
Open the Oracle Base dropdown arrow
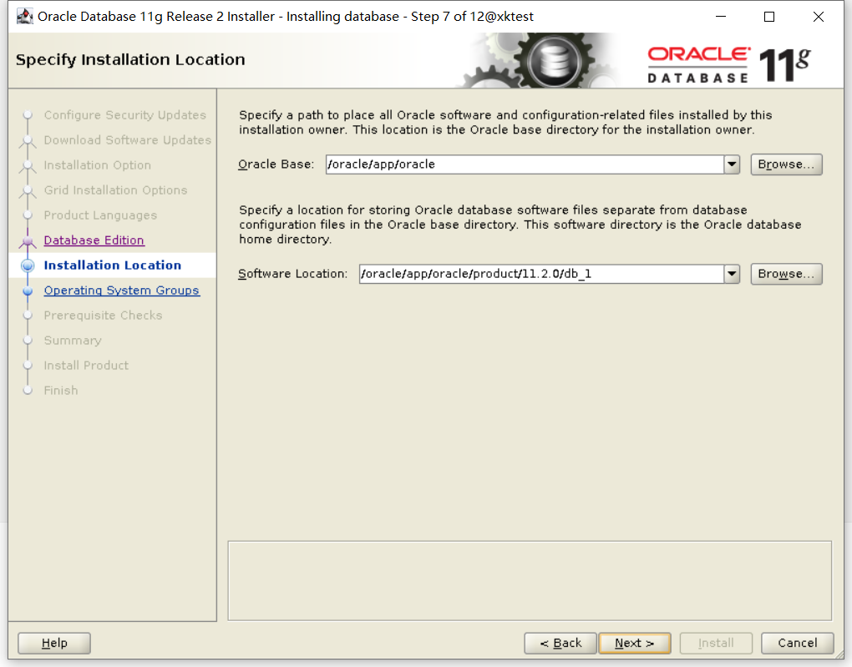click(732, 164)
